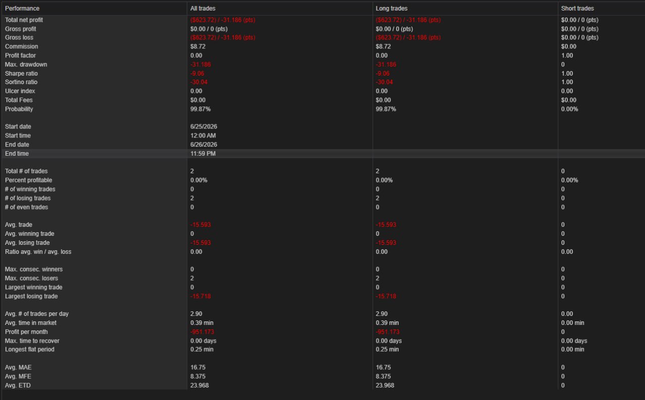645x400 pixels.
Task: Click the Sortino ratio row label
Action: point(21,82)
